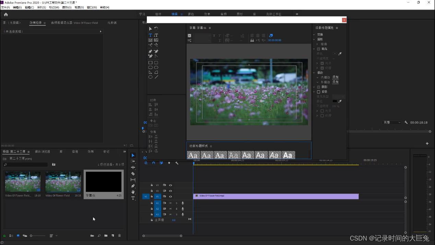Mute audio track A1
The width and height of the screenshot is (435, 245).
[170, 203]
